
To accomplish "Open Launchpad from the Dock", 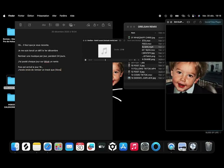I will pos(58,147).
